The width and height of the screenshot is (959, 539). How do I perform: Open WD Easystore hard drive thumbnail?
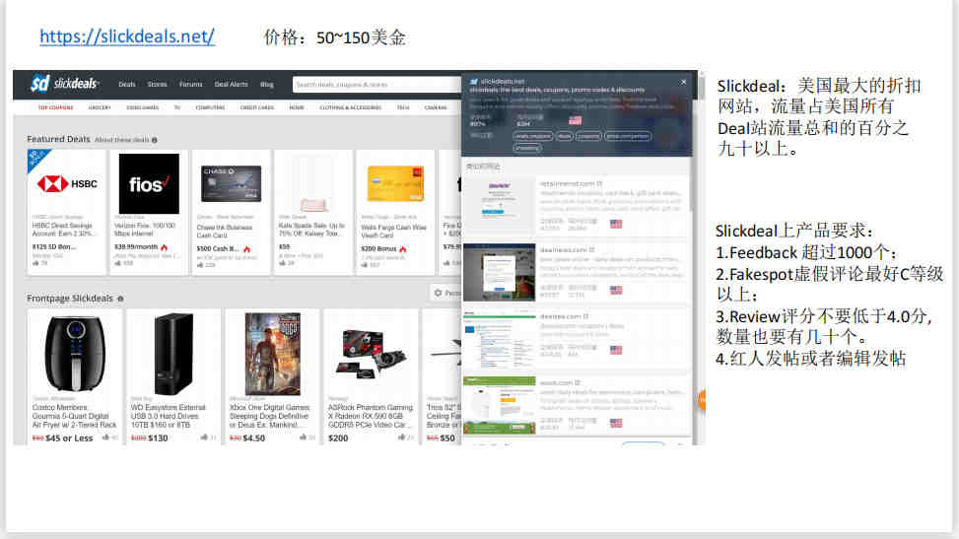click(x=173, y=354)
